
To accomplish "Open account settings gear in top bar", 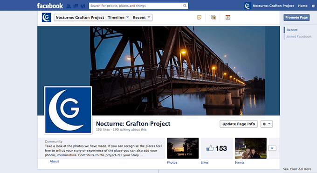I will (x=313, y=6).
